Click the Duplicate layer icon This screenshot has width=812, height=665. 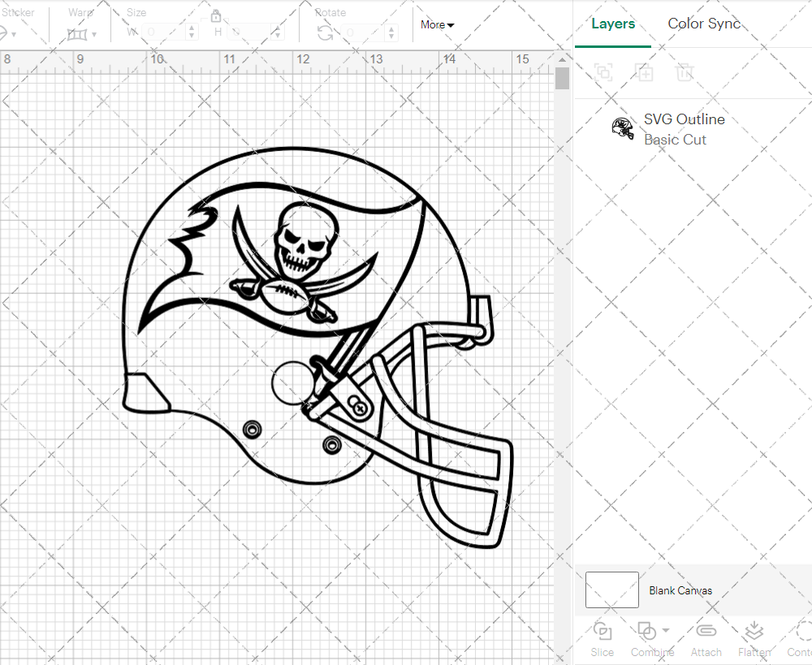point(644,72)
